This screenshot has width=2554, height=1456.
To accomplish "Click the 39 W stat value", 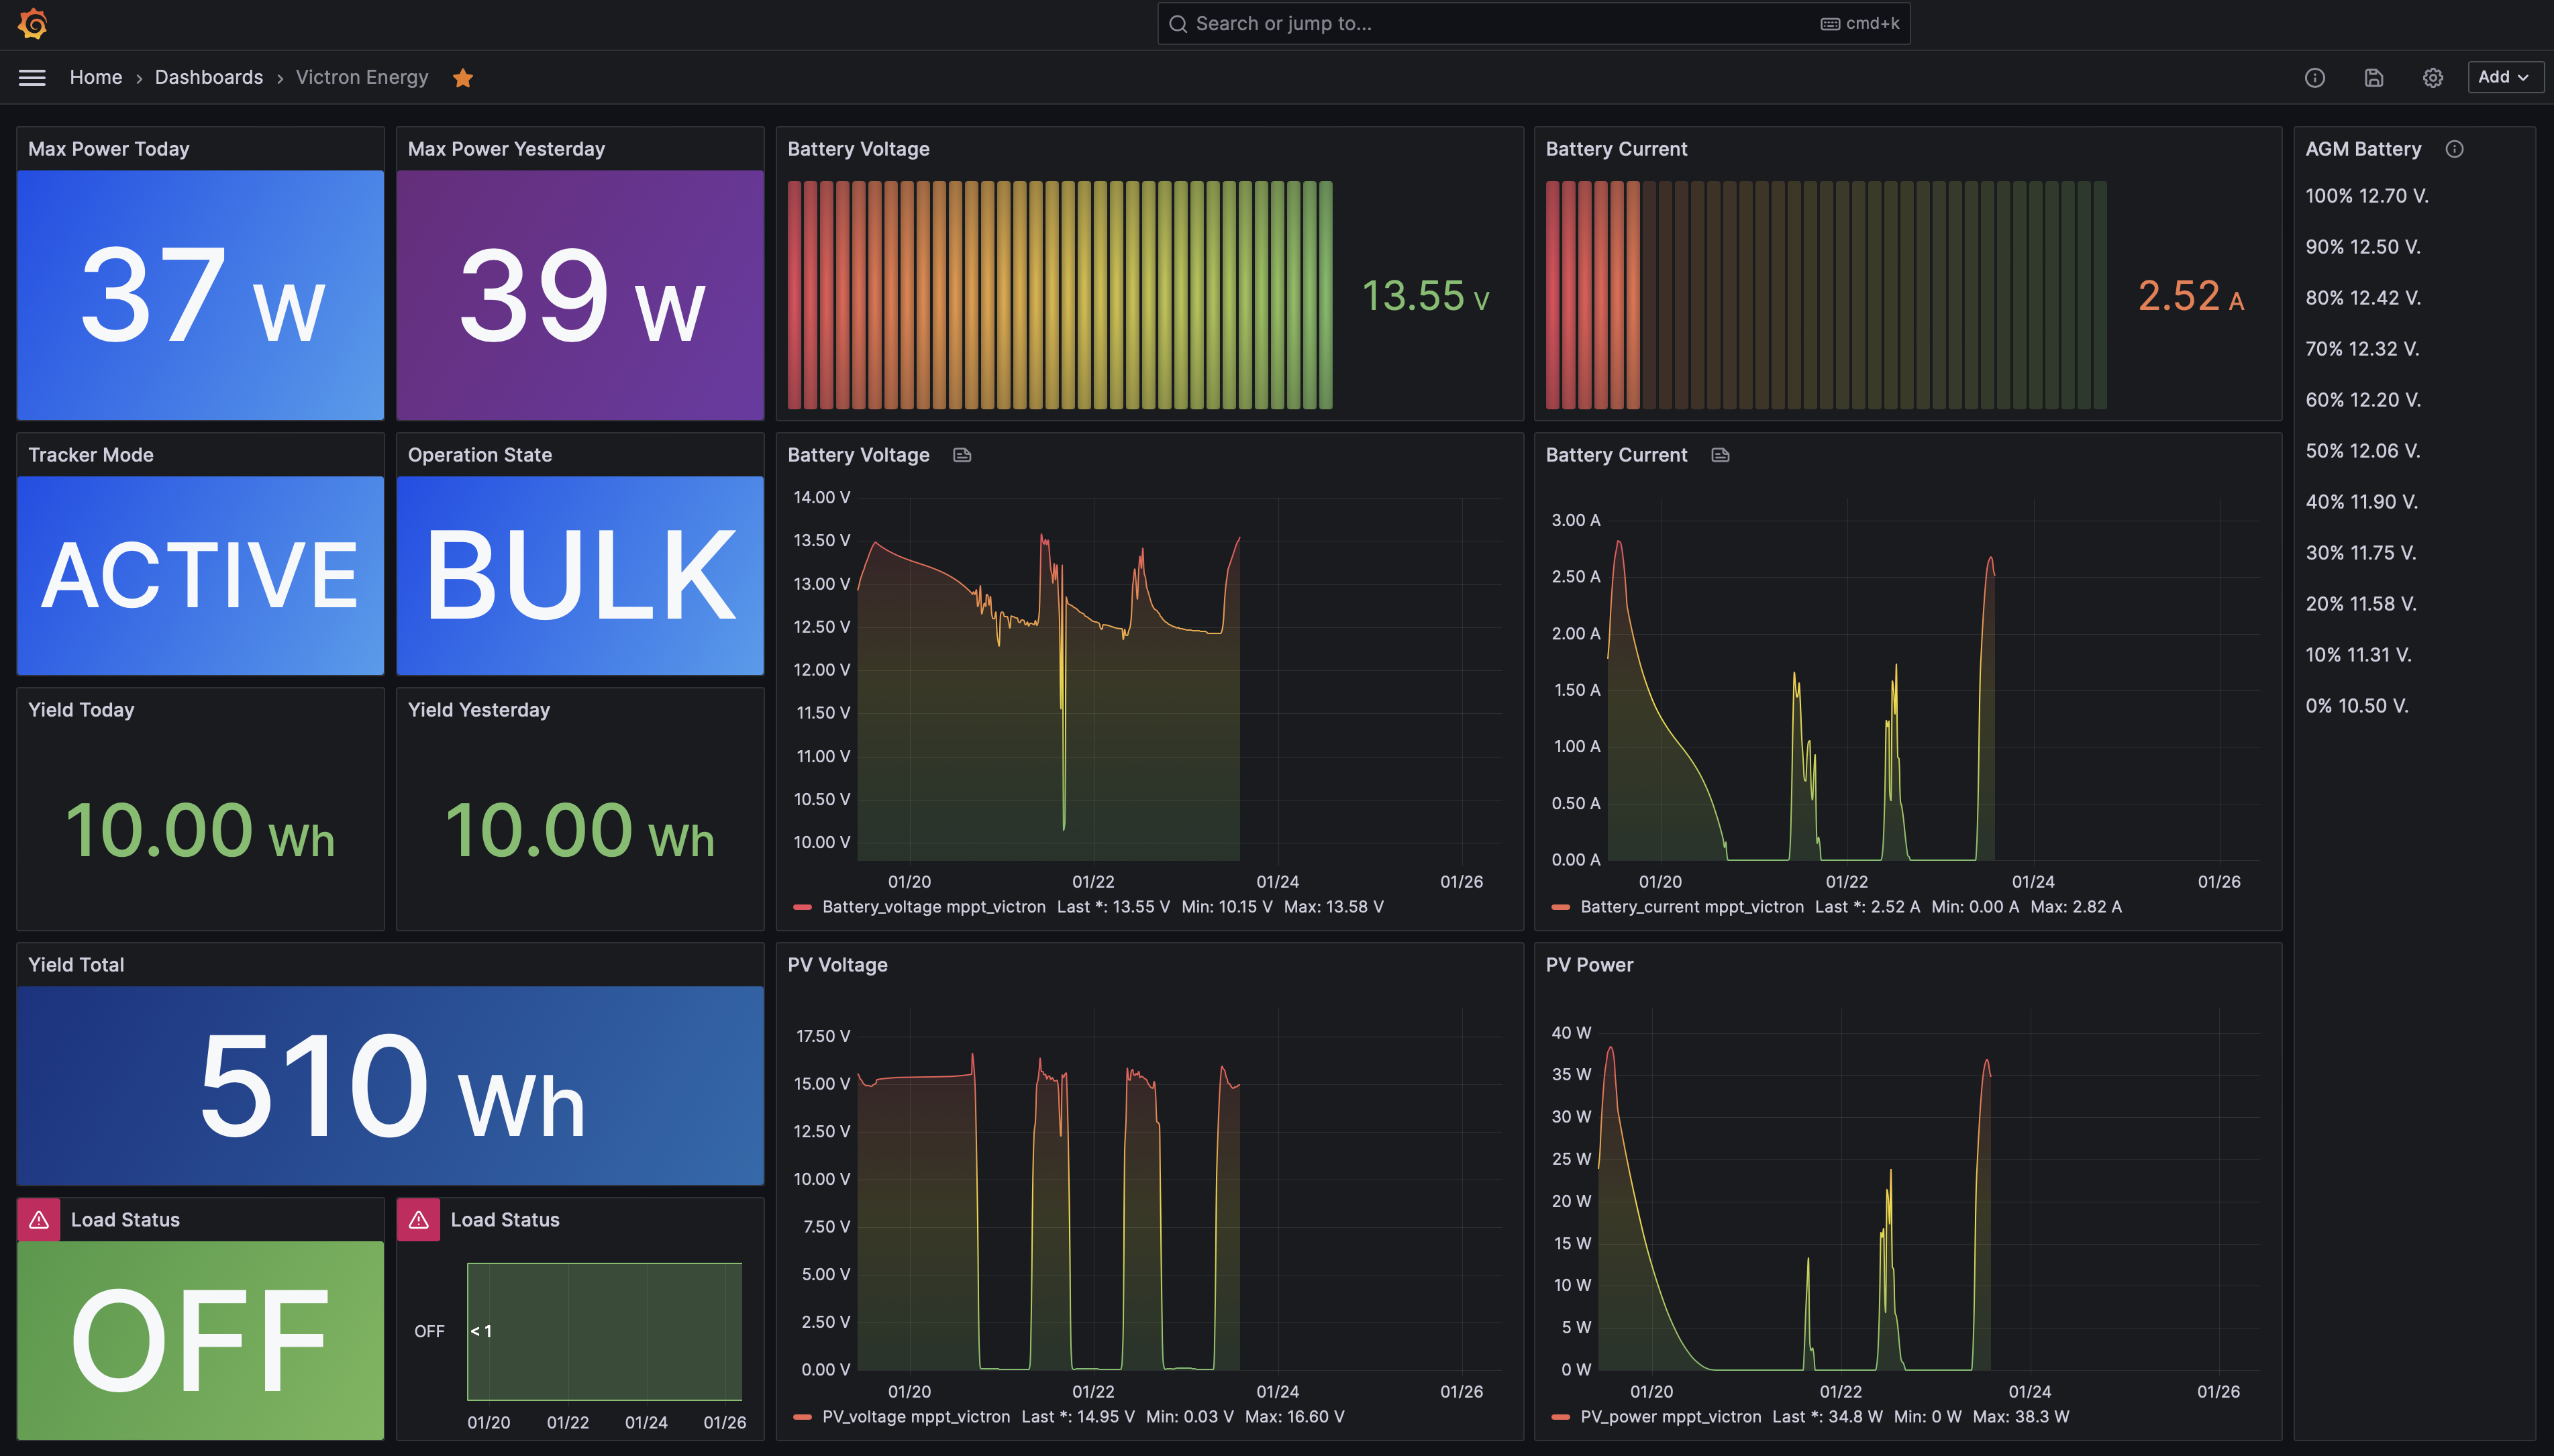I will click(582, 296).
